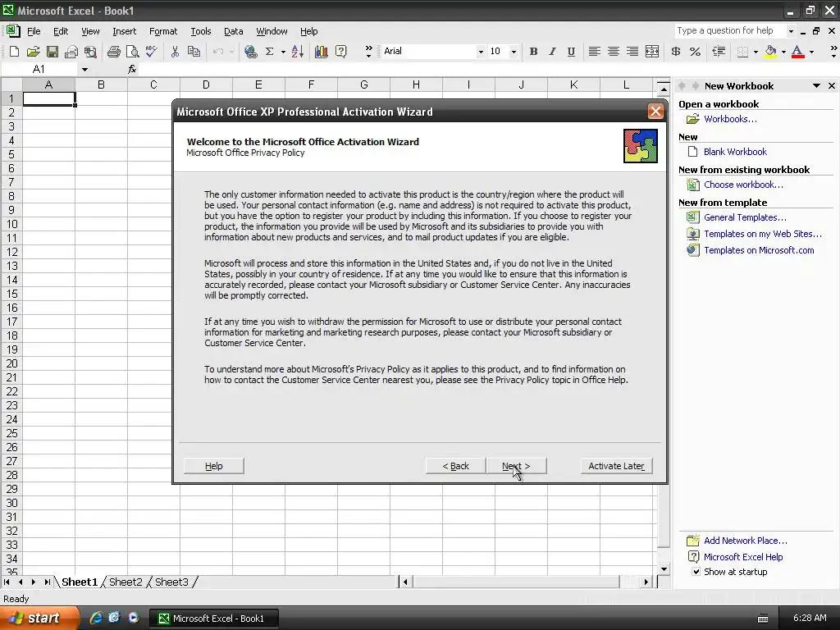Click the Insert Function fx icon
The width and height of the screenshot is (840, 630).
132,69
